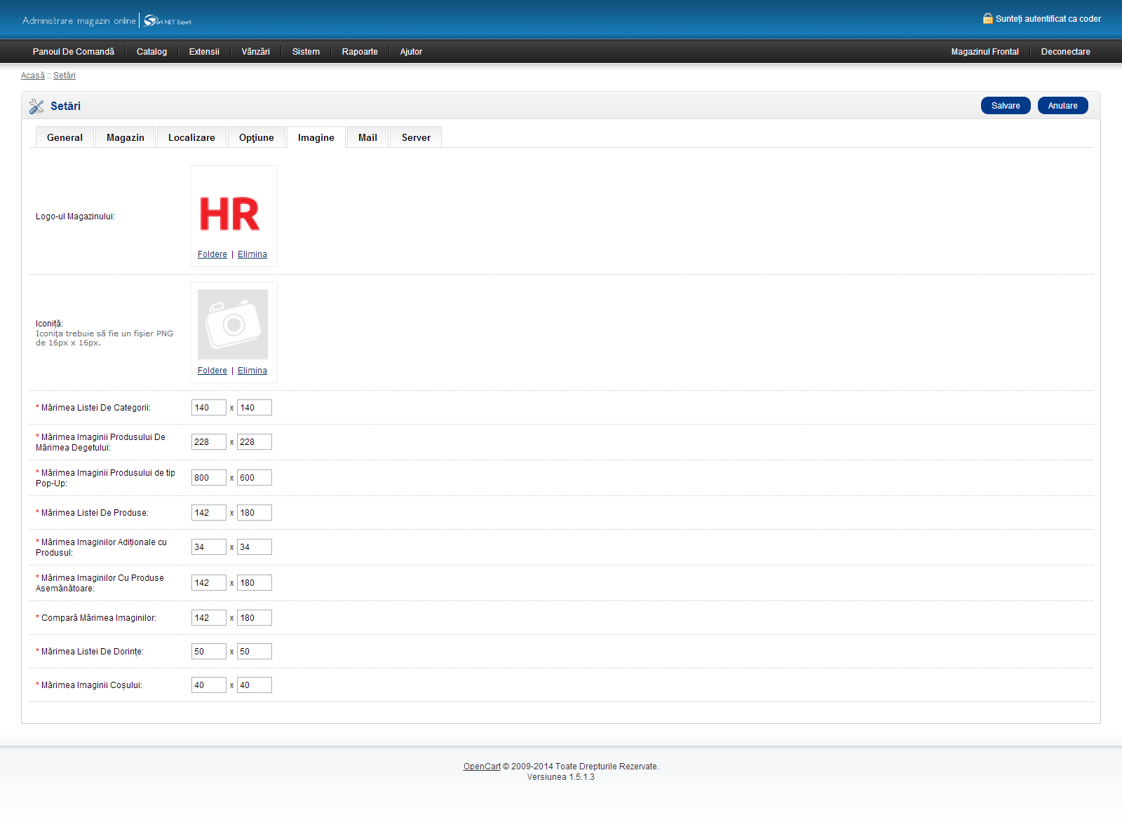The height and width of the screenshot is (824, 1122).
Task: Click the Setări wrench tools icon
Action: point(36,107)
